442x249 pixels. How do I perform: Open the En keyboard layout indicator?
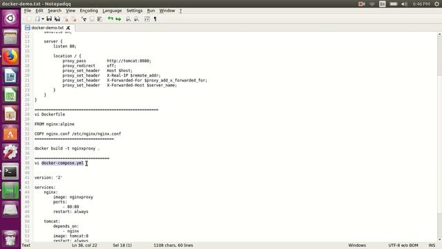coord(383,3)
